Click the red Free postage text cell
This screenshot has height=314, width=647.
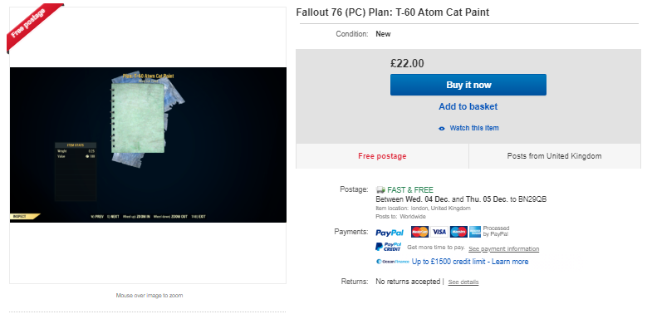click(382, 156)
